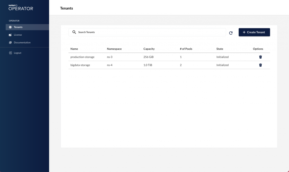Viewport: 289px width, 172px height.
Task: Delete the bigdata-storage tenant
Action: click(260, 65)
